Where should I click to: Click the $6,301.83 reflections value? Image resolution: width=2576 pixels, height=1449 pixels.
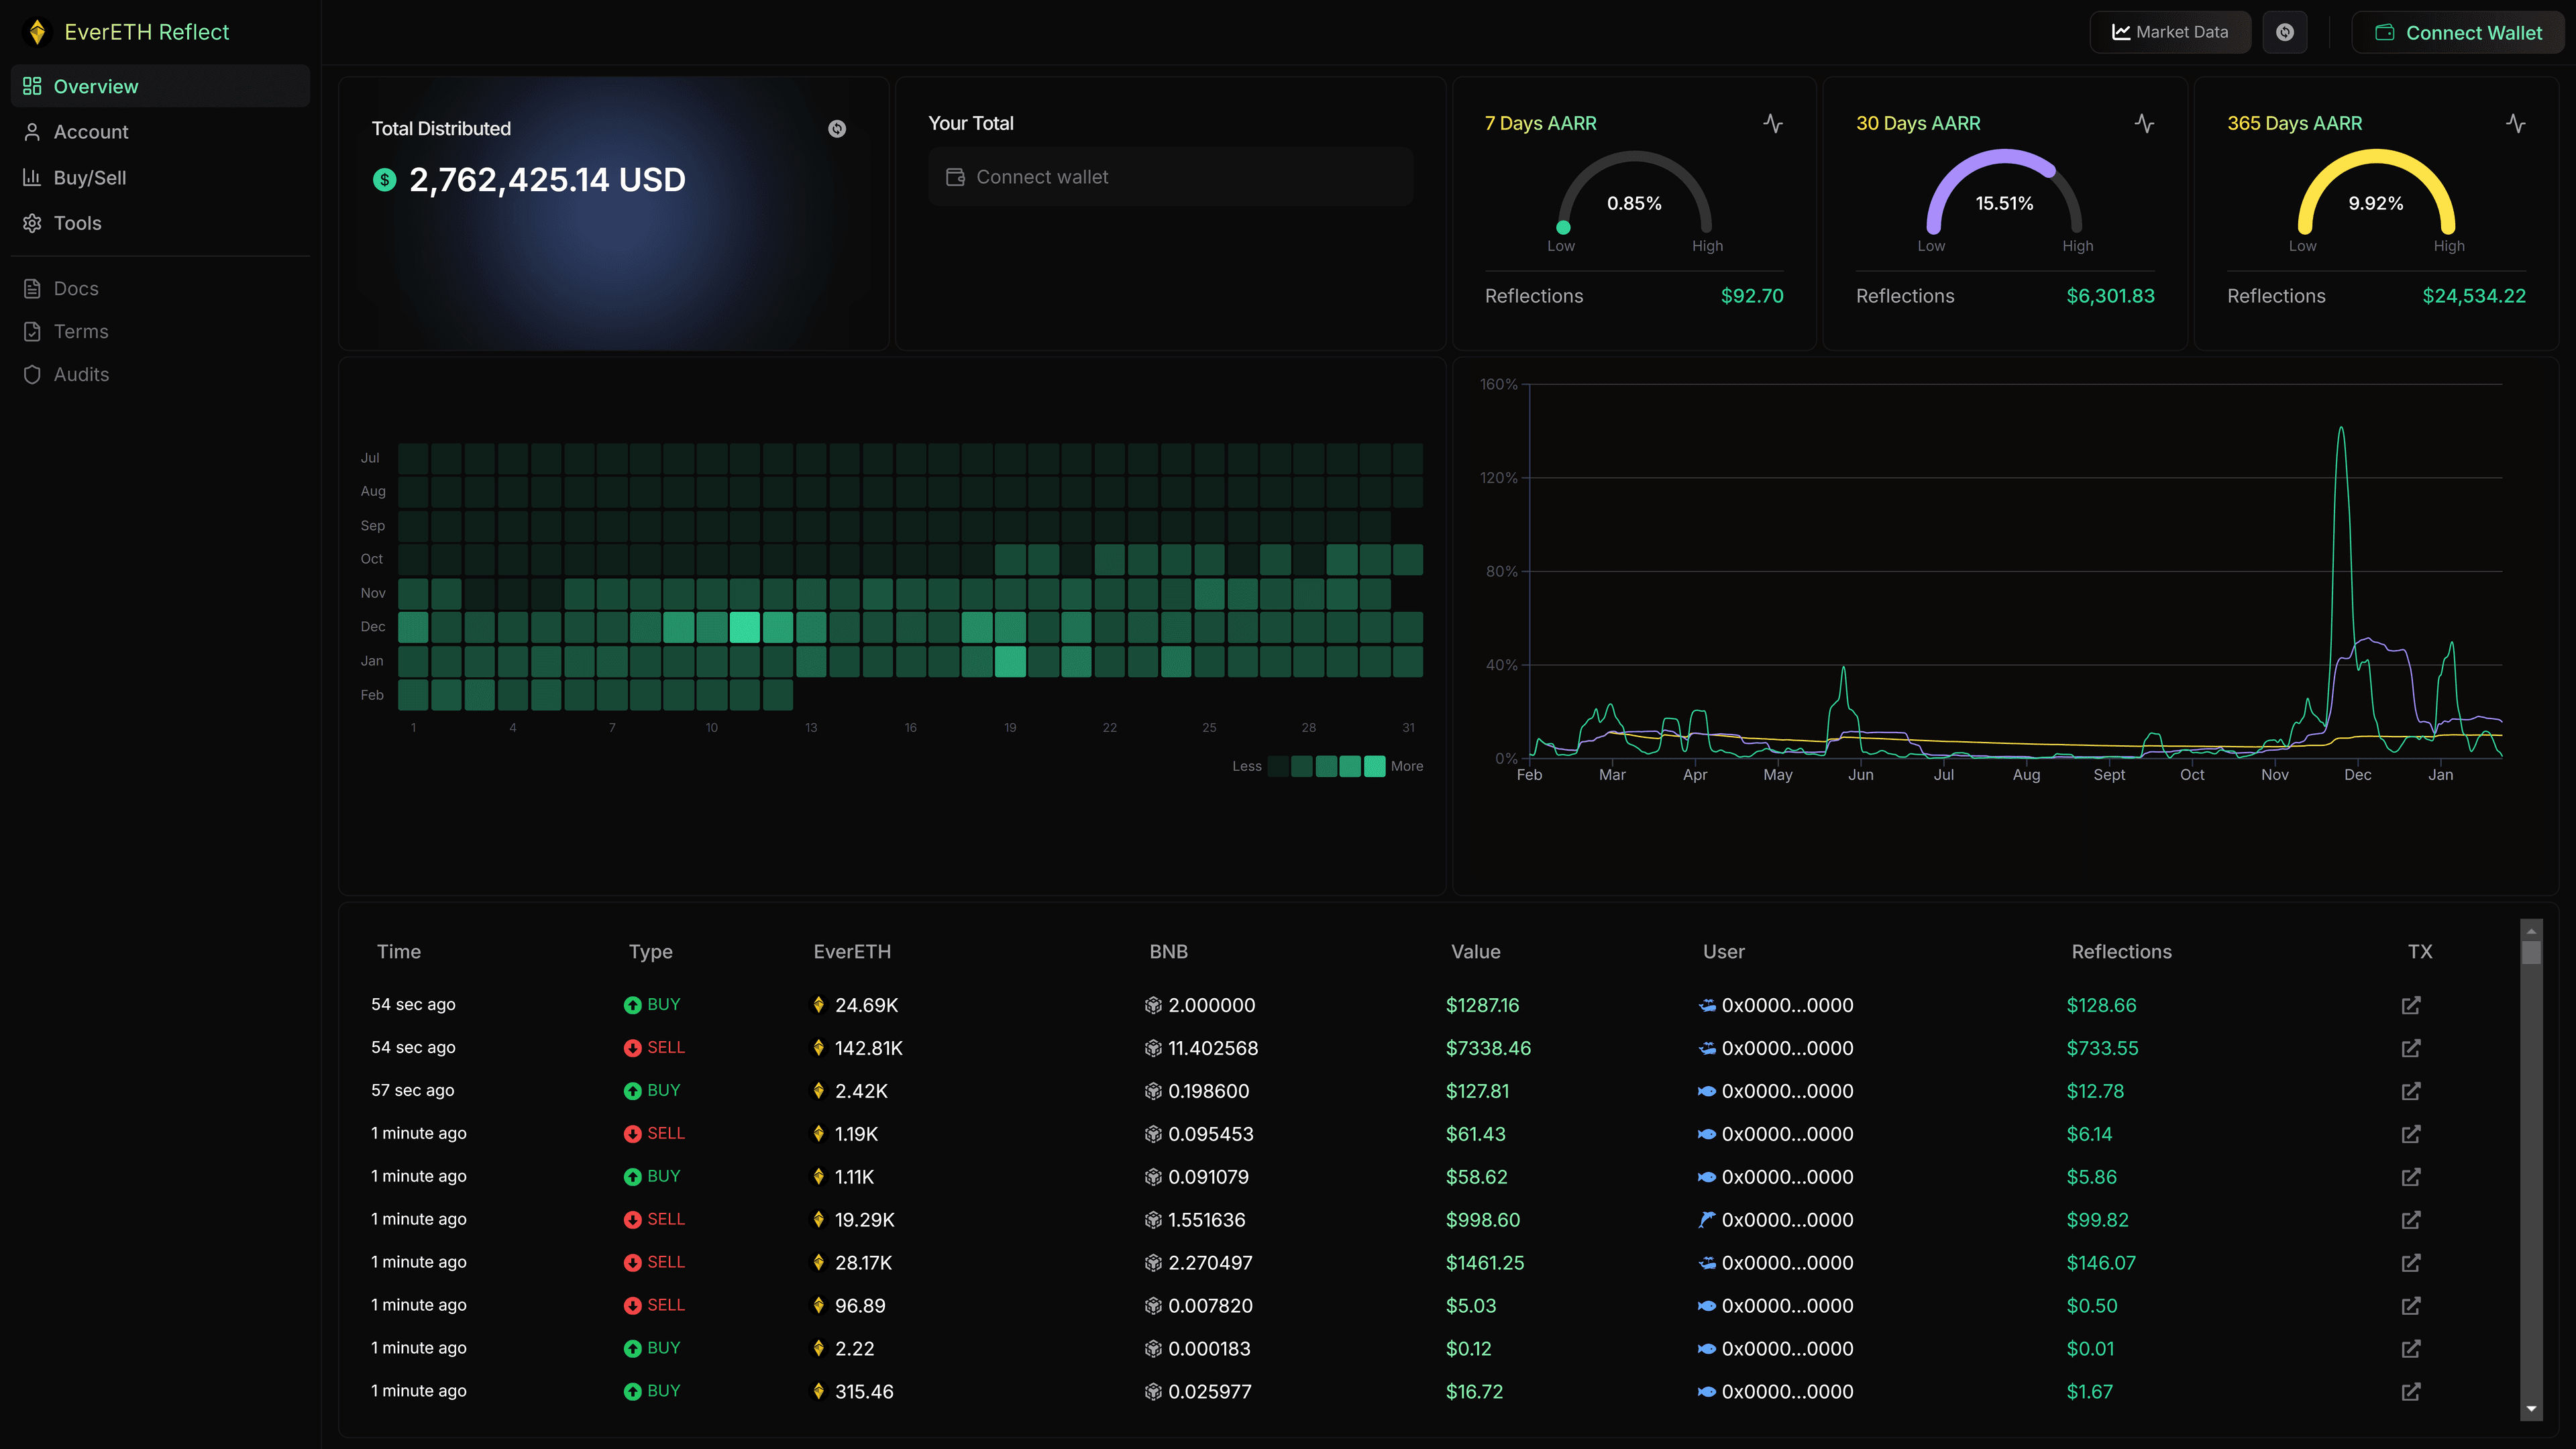[x=2110, y=296]
